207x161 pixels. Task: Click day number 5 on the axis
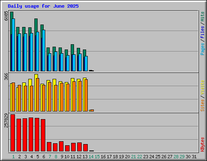pyautogui.click(x=38, y=157)
